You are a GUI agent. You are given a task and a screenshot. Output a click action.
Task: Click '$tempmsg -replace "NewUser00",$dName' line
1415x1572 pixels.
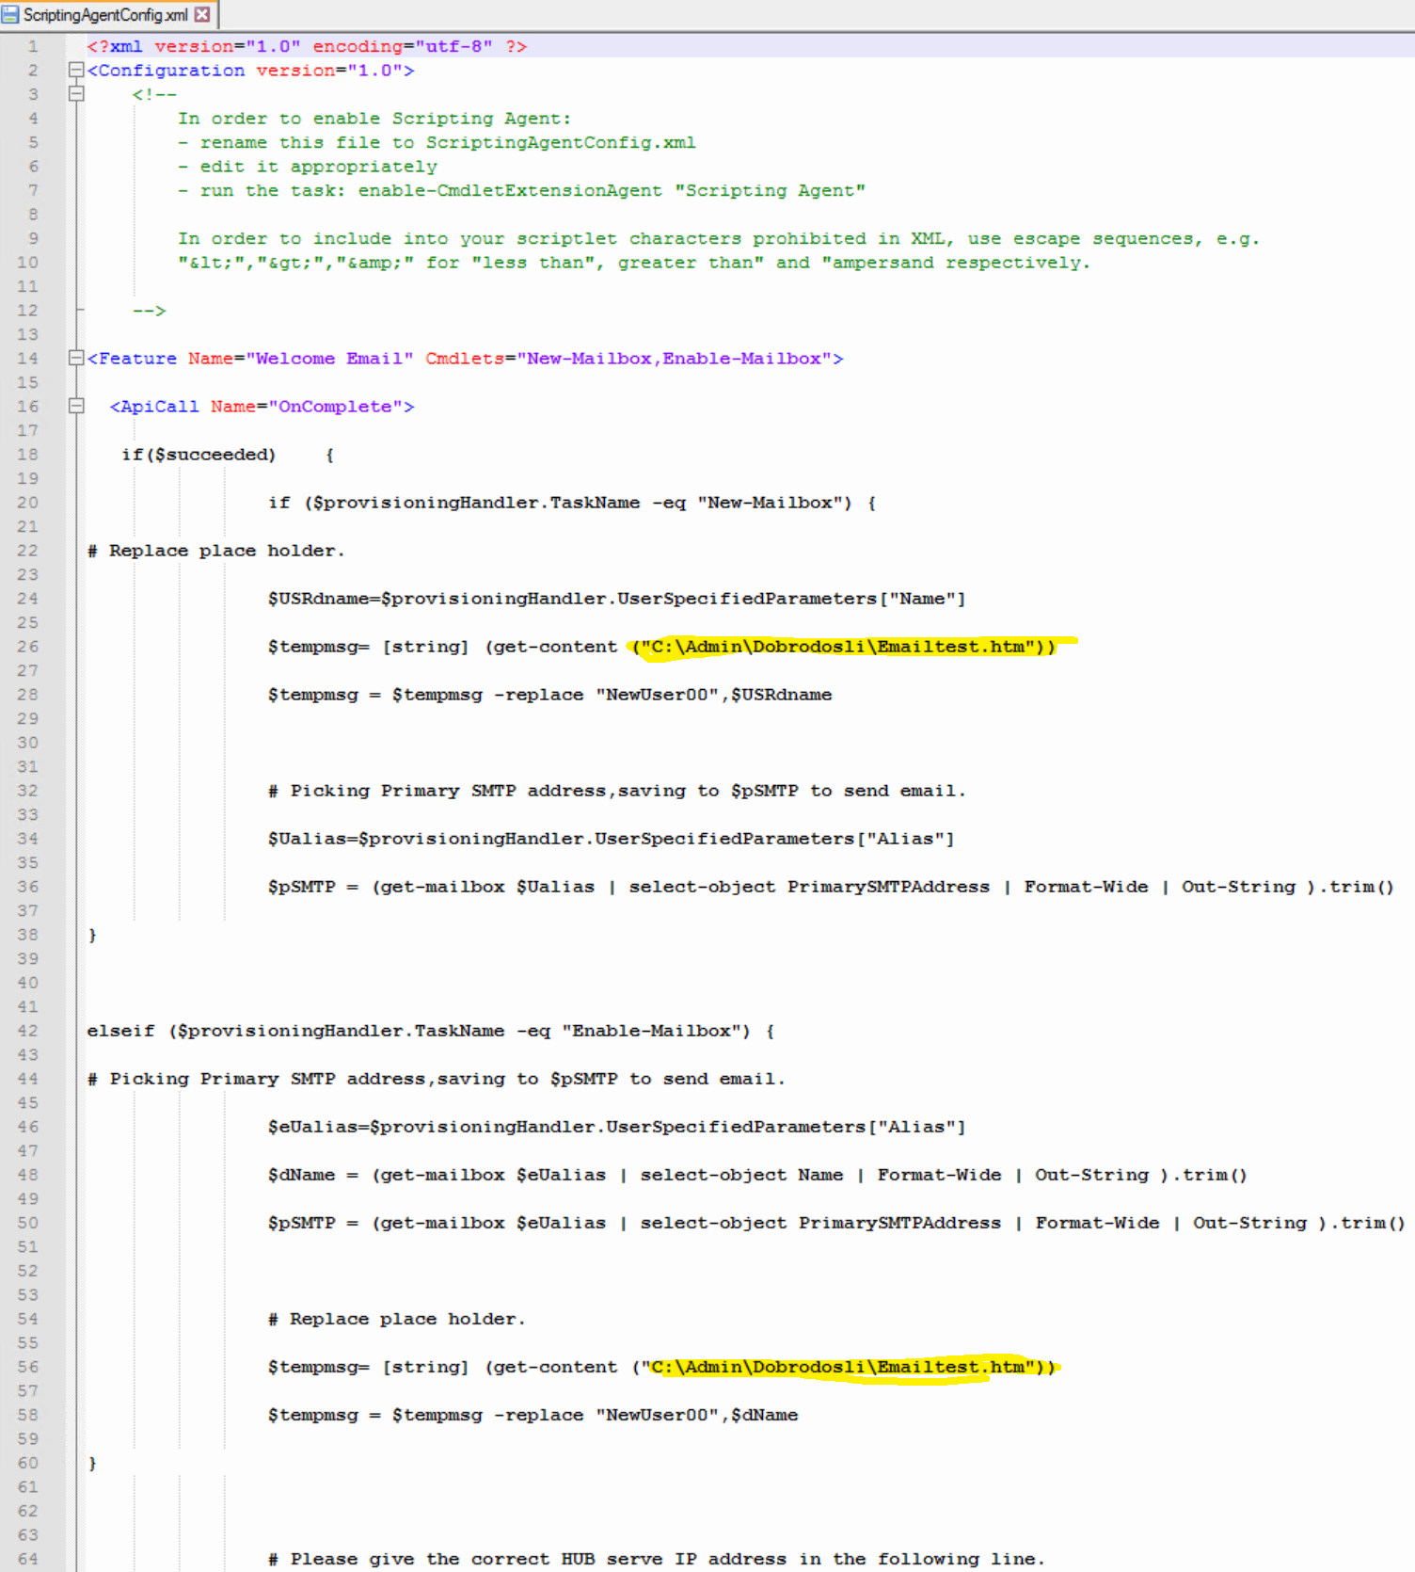pyautogui.click(x=533, y=1415)
